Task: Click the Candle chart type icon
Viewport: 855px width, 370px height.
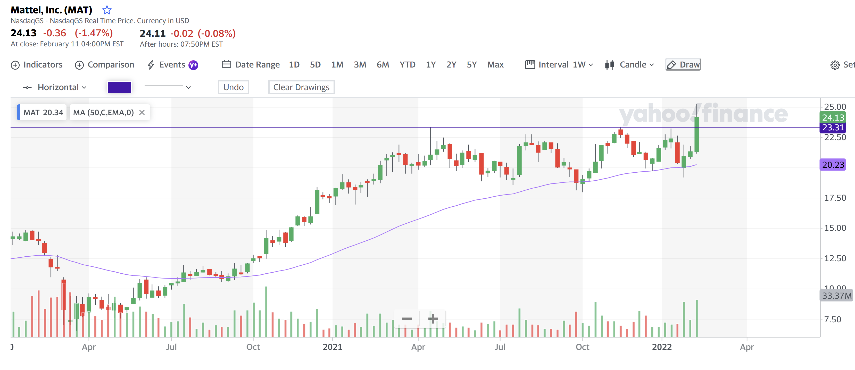Action: coord(609,65)
